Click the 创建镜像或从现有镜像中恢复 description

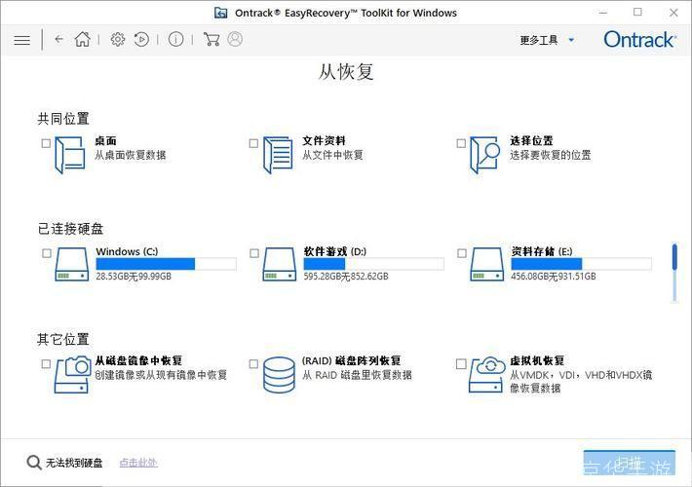click(161, 375)
